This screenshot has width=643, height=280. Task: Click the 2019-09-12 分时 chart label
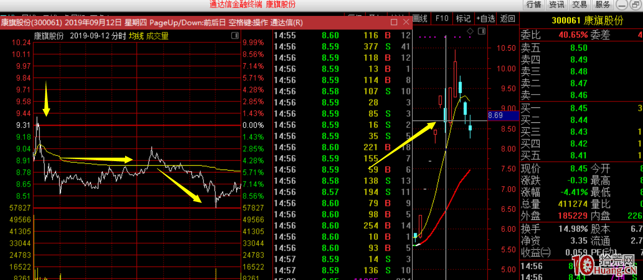click(x=98, y=36)
